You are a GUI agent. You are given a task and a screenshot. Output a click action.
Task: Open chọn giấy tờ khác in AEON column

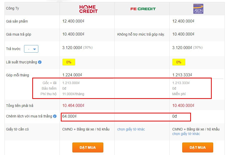pyautogui.click(x=186, y=134)
